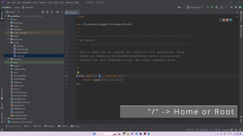Viewport: 243px width, 136px height.
Task: Open the Database side tool window
Action: click(x=241, y=17)
